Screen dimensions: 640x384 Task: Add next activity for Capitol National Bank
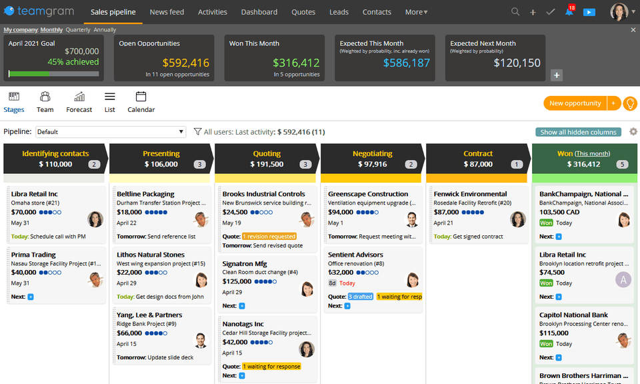[559, 357]
